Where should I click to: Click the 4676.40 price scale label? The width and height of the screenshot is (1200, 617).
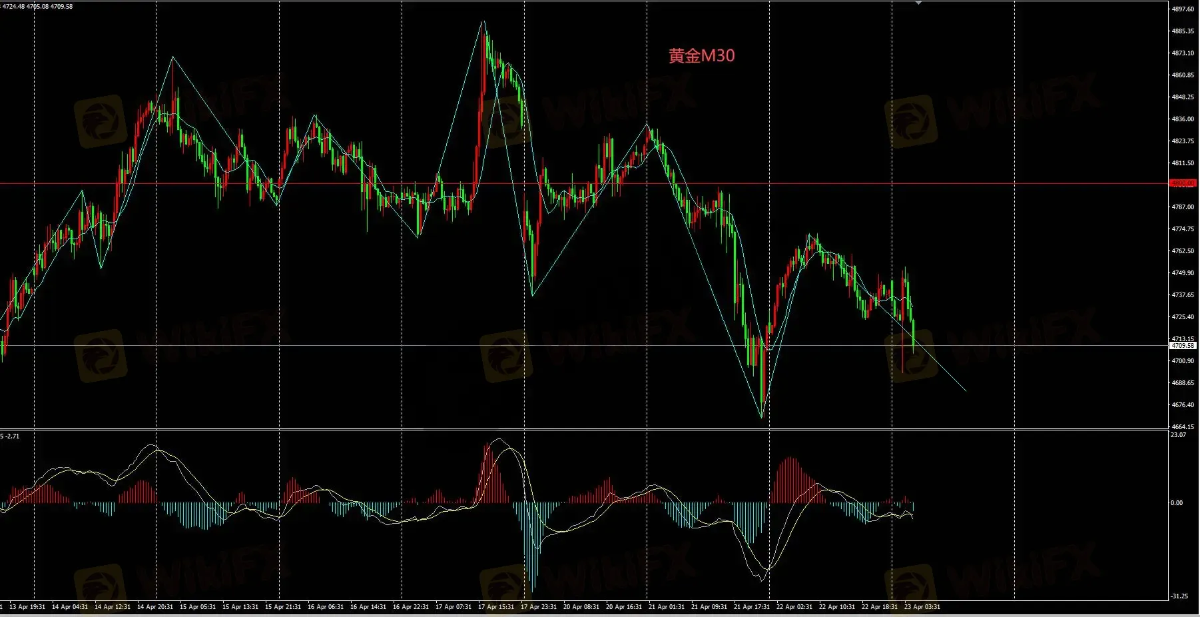click(x=1183, y=405)
